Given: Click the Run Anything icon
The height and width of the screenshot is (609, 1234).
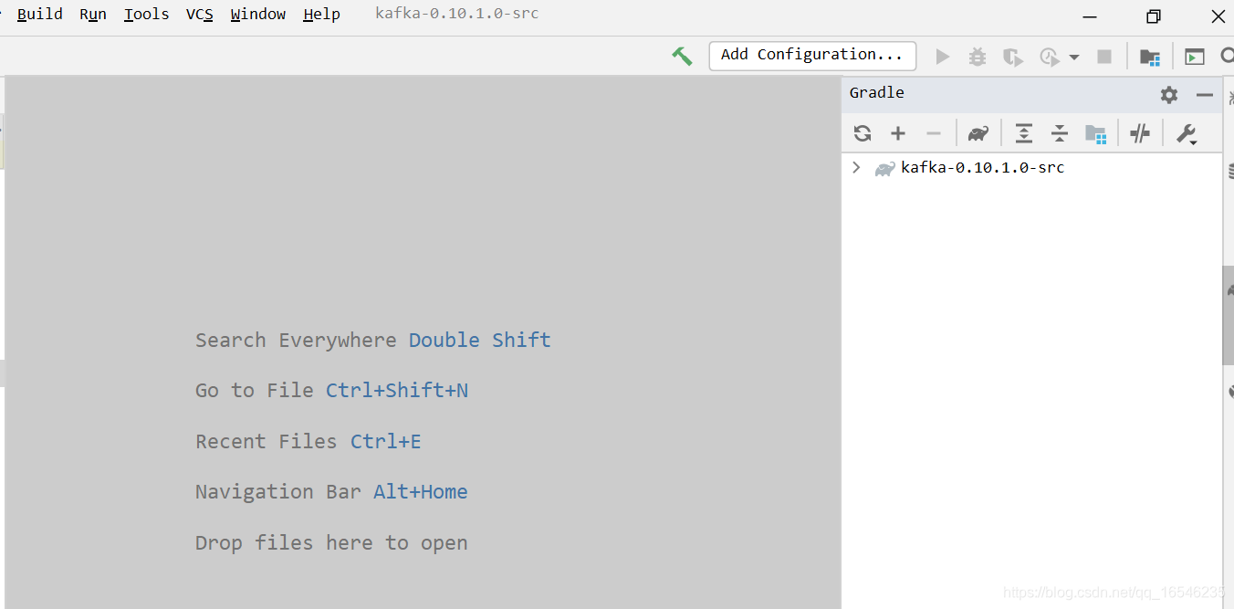Looking at the screenshot, I should (1195, 57).
